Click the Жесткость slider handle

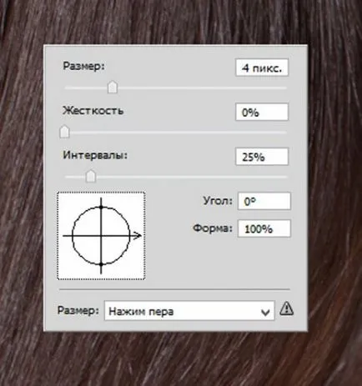pyautogui.click(x=65, y=132)
